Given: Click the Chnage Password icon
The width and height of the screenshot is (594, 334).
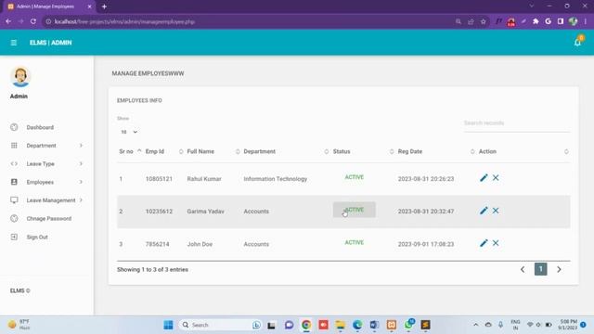Looking at the screenshot, I should pyautogui.click(x=14, y=219).
